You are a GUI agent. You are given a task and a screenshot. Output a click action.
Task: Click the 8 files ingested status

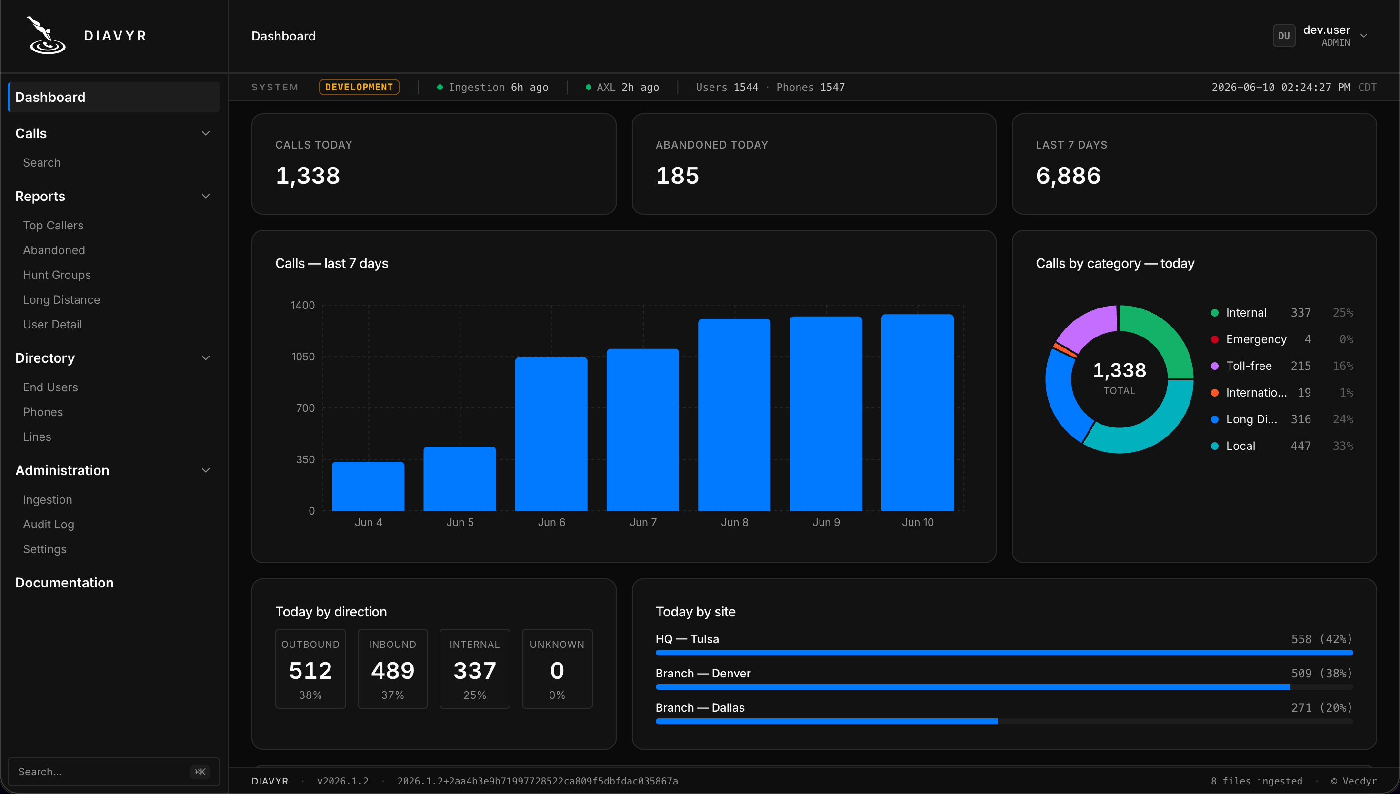pos(1257,782)
